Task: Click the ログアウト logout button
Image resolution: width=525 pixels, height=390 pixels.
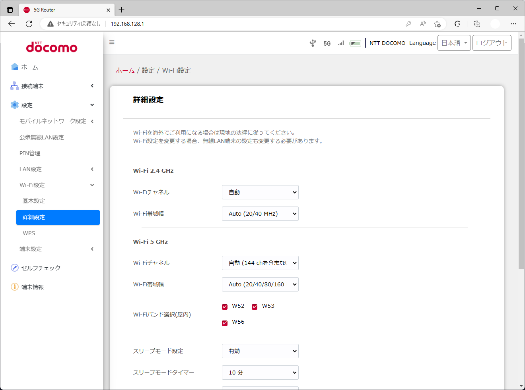Action: tap(492, 43)
